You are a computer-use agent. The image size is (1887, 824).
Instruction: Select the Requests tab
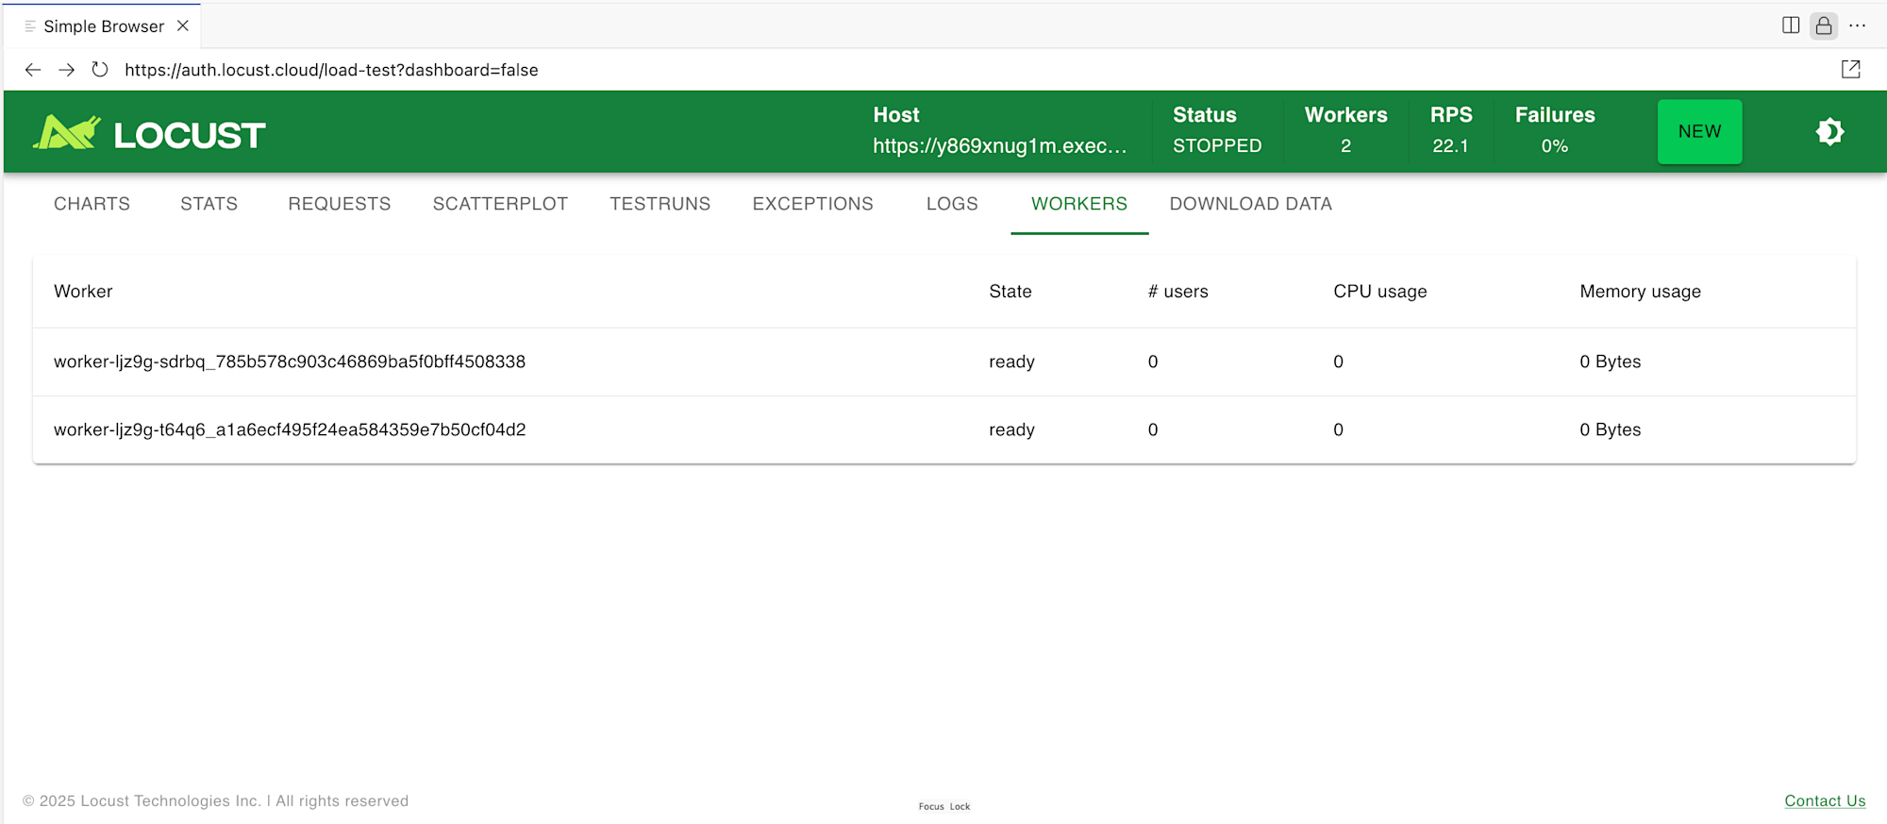339,204
